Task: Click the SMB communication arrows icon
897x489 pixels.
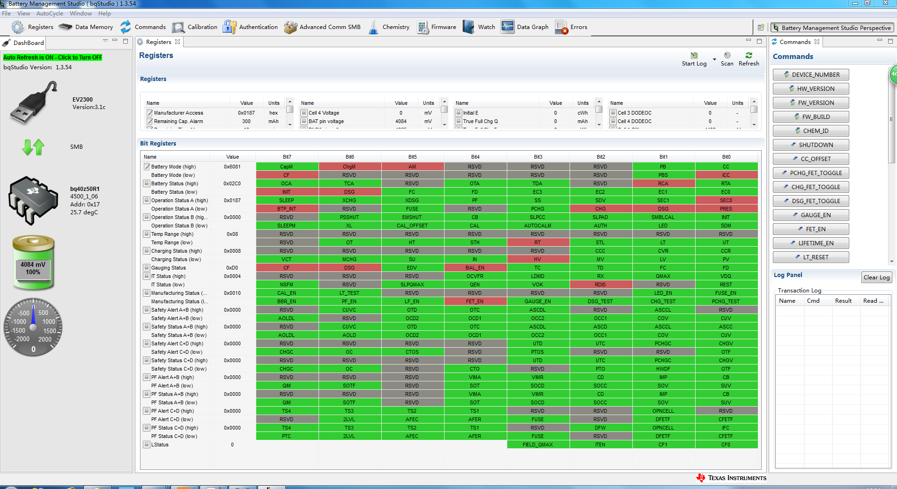Action: click(33, 147)
